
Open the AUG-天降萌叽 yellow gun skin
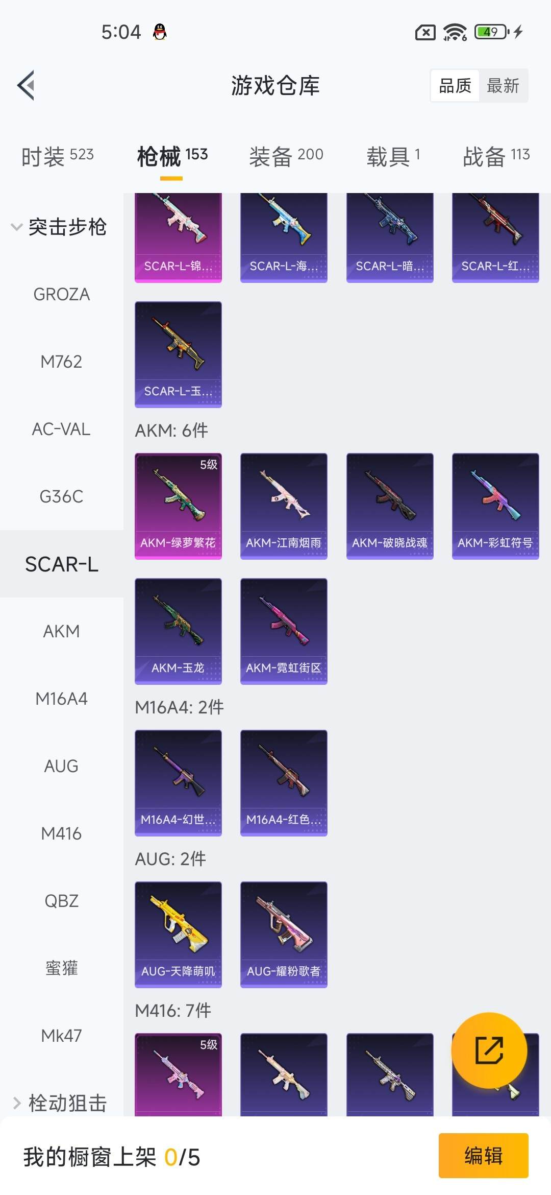[x=178, y=935]
